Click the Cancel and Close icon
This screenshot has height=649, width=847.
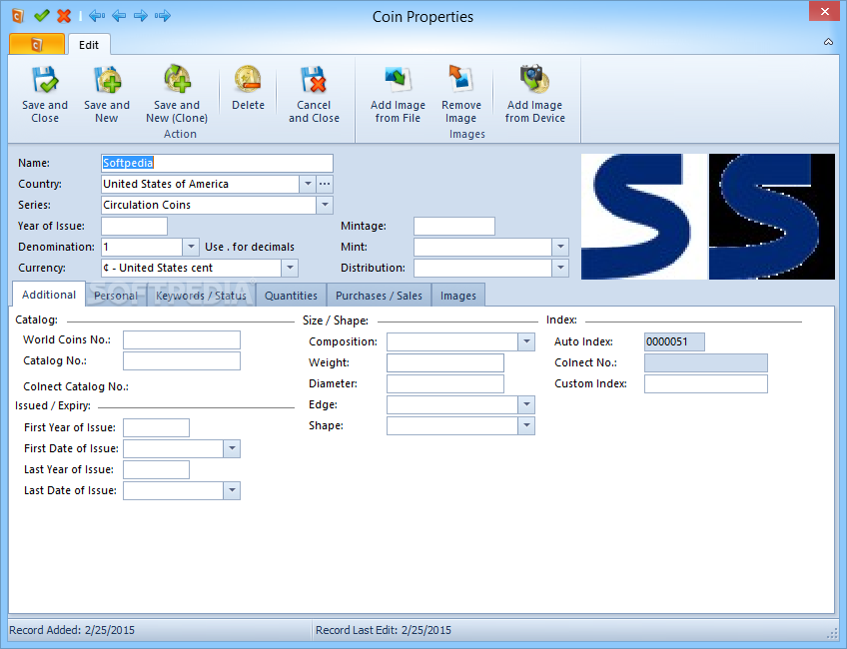pos(314,80)
